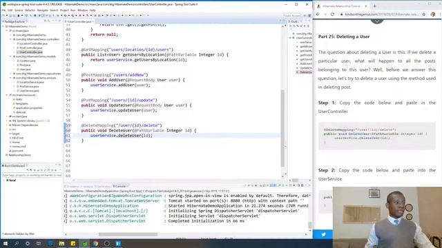Switch to the Problems tab
This screenshot has width=442, height=248.
73,186
